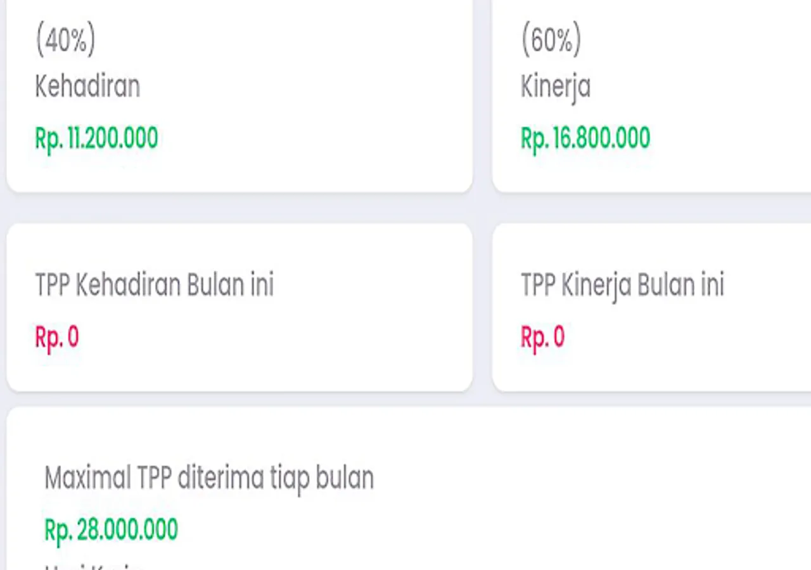Image resolution: width=811 pixels, height=570 pixels.
Task: Click Rp. 0 under TPP Kinerja Bulan ini
Action: pos(542,337)
